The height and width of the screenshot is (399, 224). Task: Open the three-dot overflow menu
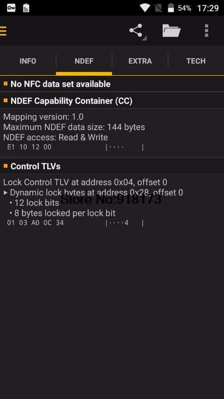coord(207,30)
